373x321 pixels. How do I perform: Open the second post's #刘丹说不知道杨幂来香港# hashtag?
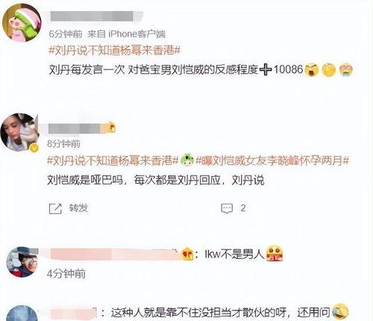(113, 160)
